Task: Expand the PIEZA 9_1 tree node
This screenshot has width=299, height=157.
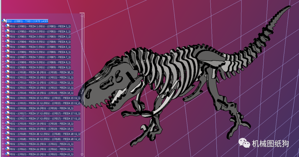Action: [x=3, y=67]
